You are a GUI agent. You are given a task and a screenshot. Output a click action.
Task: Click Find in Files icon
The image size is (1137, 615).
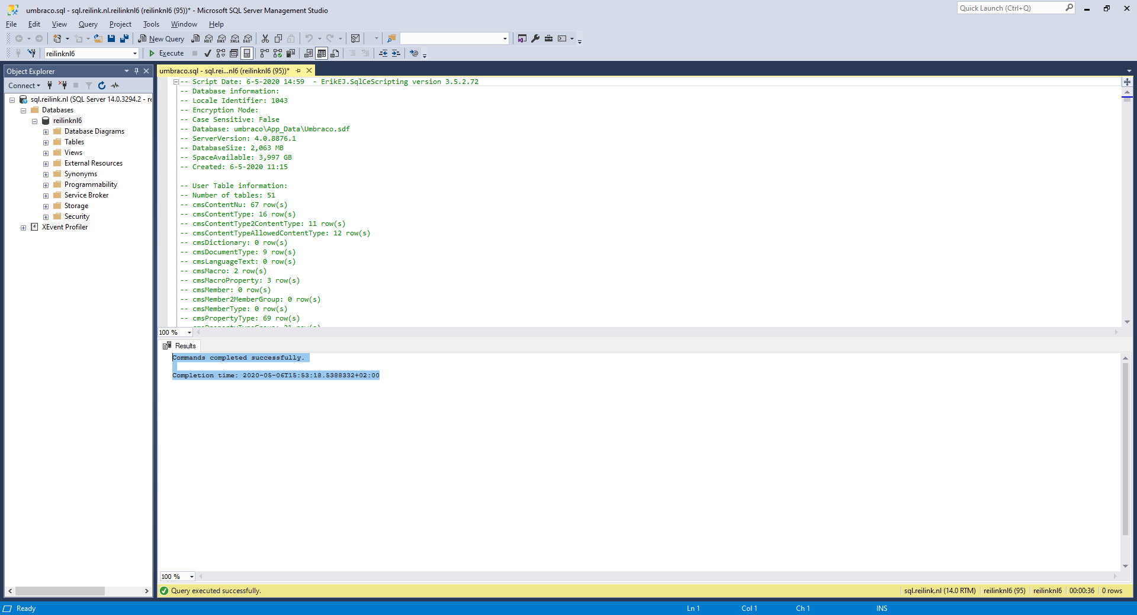coord(391,38)
